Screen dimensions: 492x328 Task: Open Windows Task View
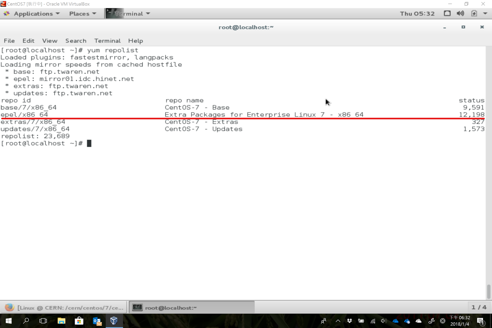tap(43, 321)
